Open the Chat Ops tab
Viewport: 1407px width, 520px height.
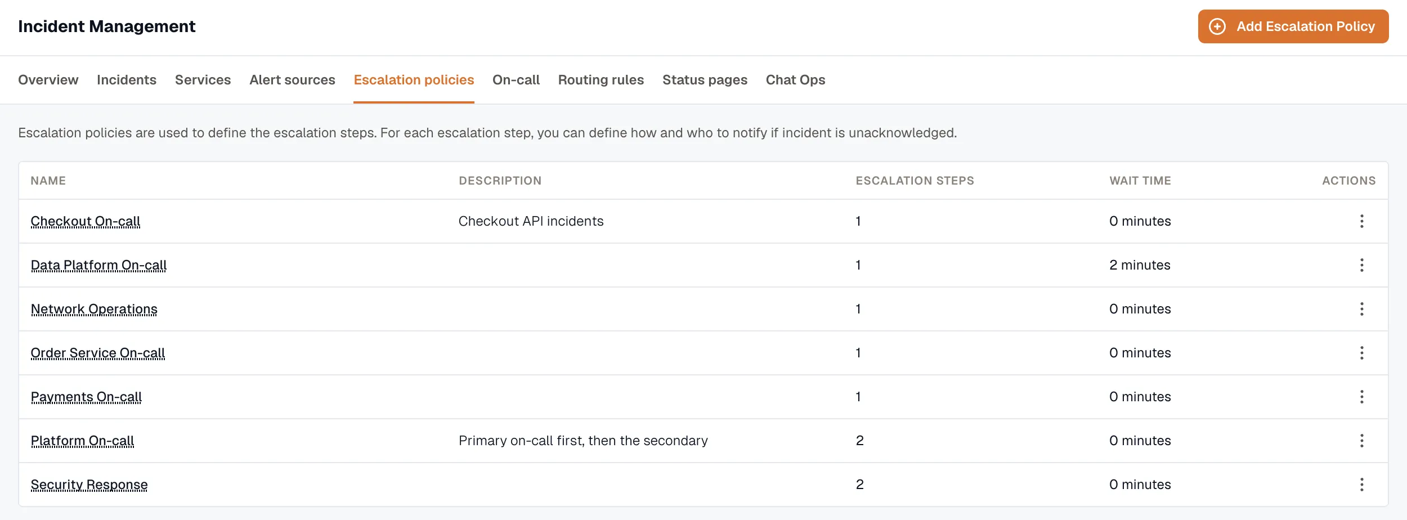pyautogui.click(x=795, y=80)
